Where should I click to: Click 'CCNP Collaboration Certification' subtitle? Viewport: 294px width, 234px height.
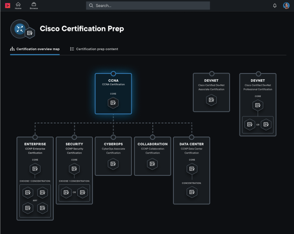coord(153,151)
